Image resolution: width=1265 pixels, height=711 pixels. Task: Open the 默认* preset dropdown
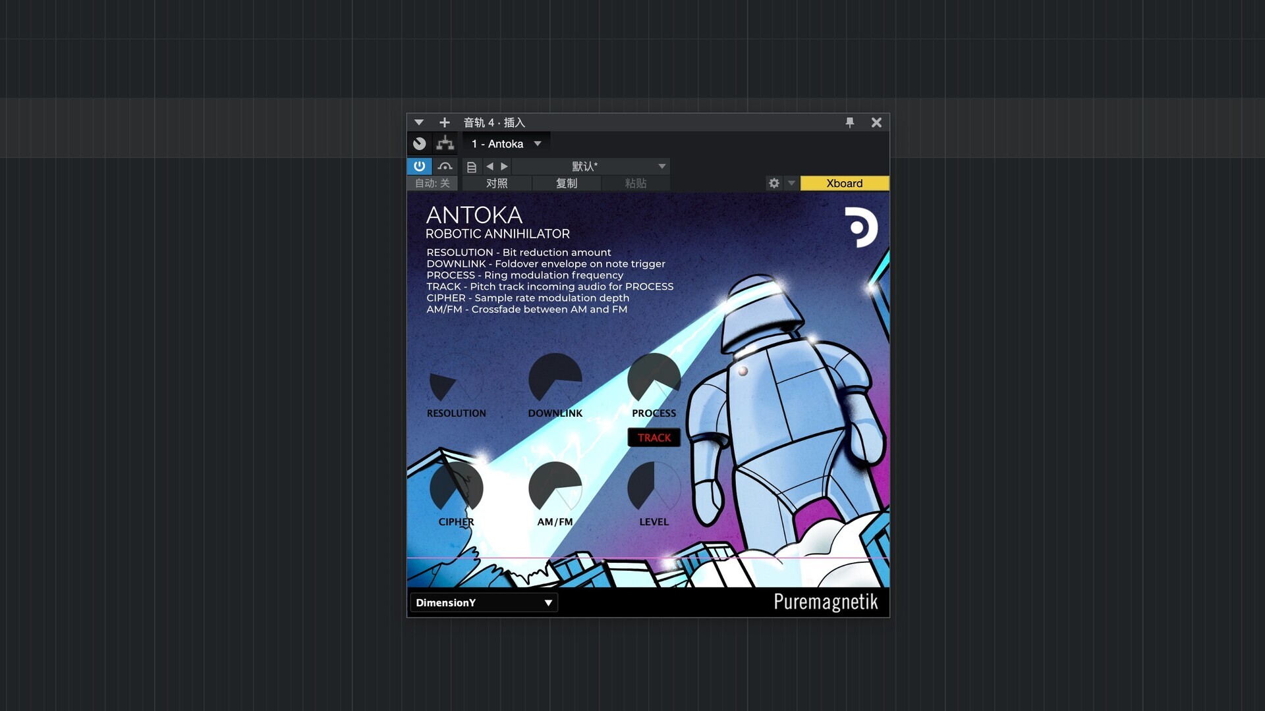coord(591,167)
